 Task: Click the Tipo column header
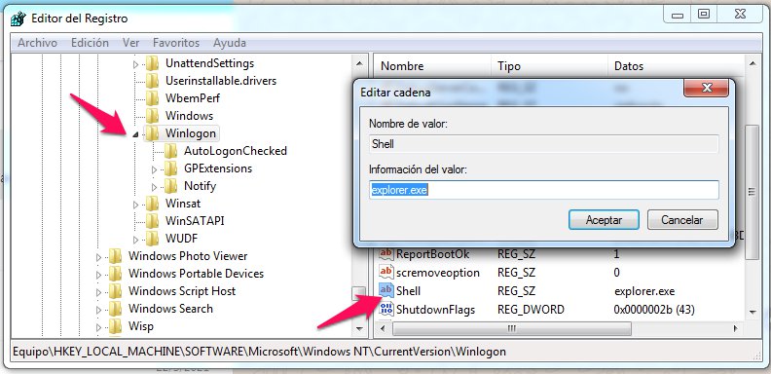point(549,66)
